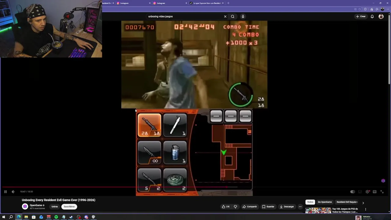Open File Explorer from taskbar
Viewport: 391px width, 220px height.
click(26, 217)
